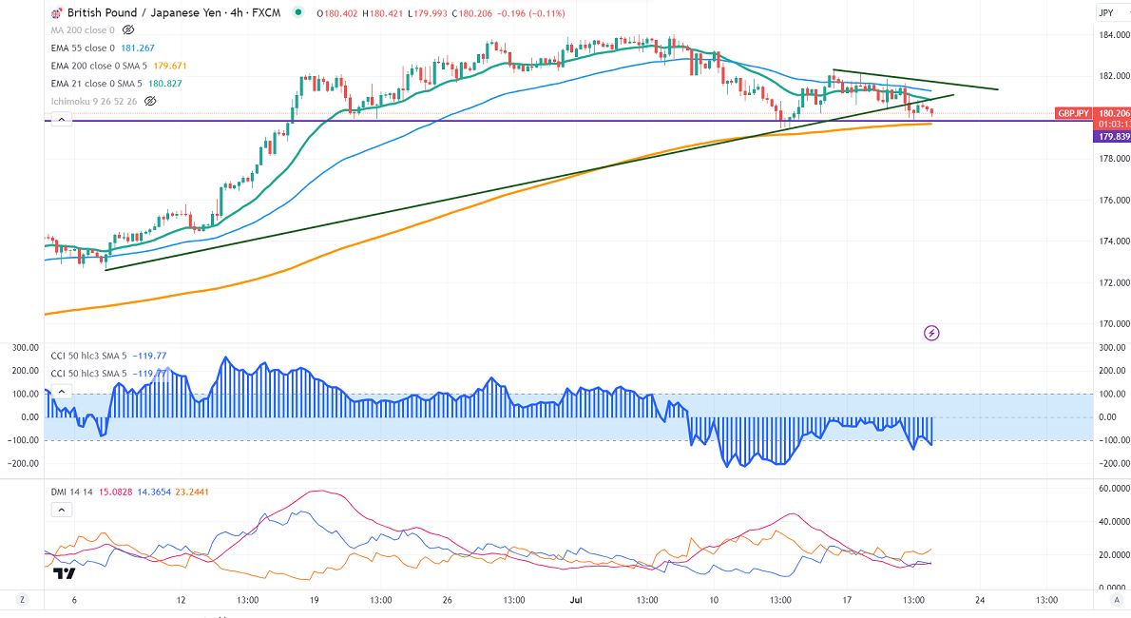Click date 19 on time axis
The width and height of the screenshot is (1131, 618).
tap(314, 600)
